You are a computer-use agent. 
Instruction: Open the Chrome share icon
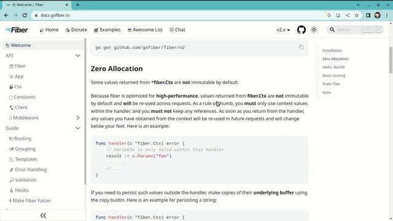[x=348, y=15]
